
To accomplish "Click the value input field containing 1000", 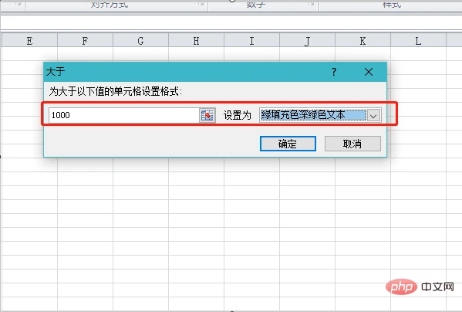I will 124,115.
